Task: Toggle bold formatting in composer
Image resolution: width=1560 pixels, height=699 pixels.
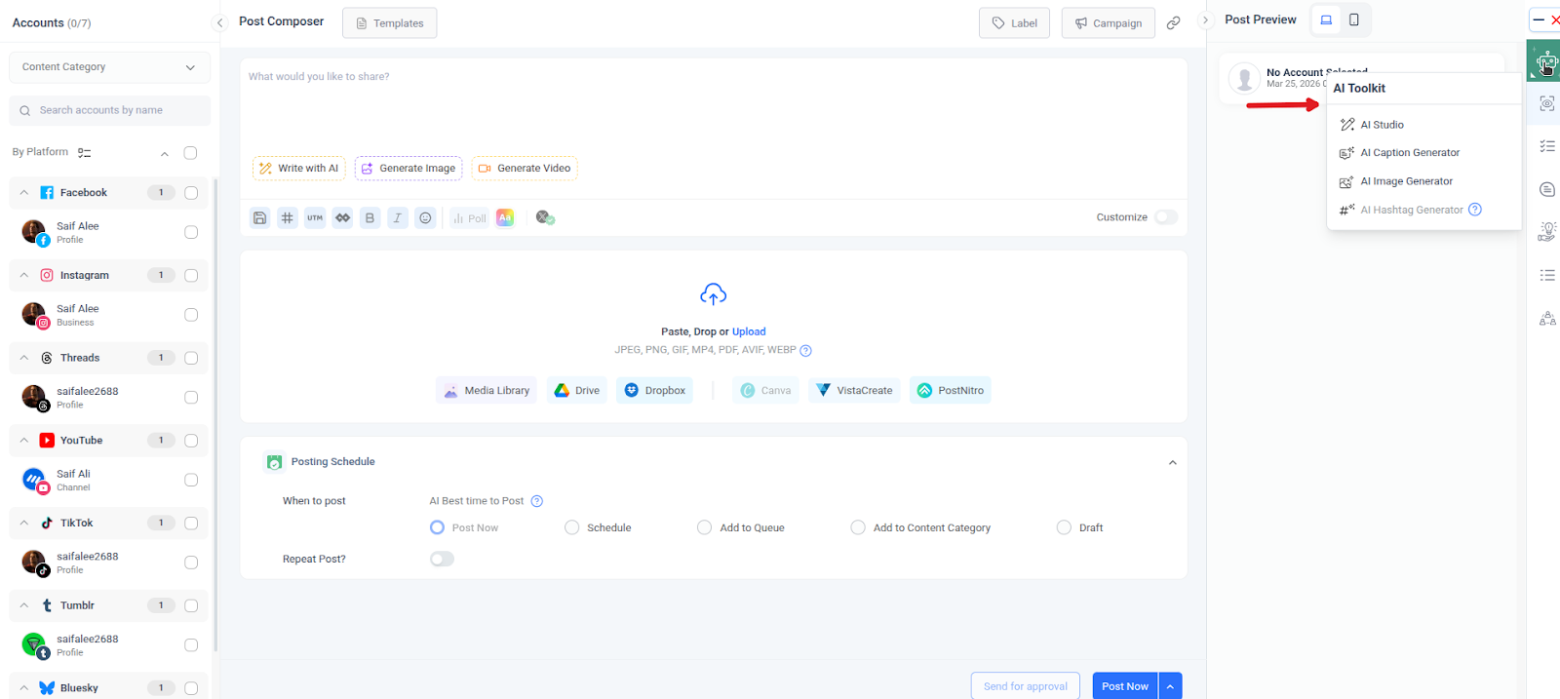Action: [370, 218]
